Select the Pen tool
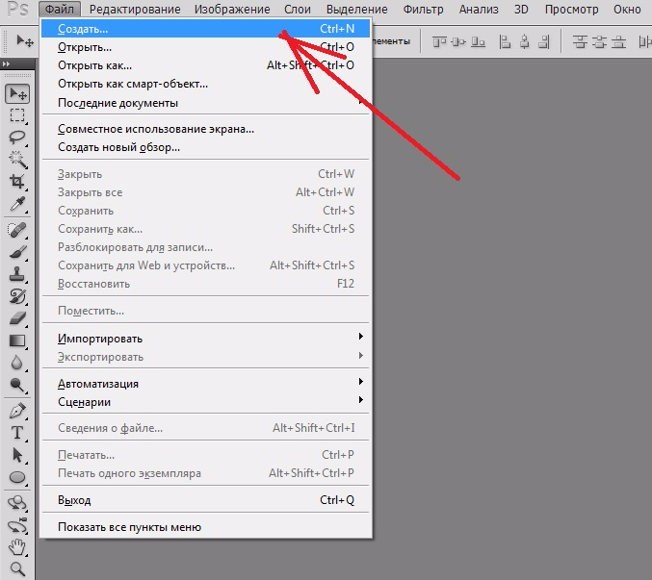Viewport: 652px width, 580px height. (x=17, y=411)
